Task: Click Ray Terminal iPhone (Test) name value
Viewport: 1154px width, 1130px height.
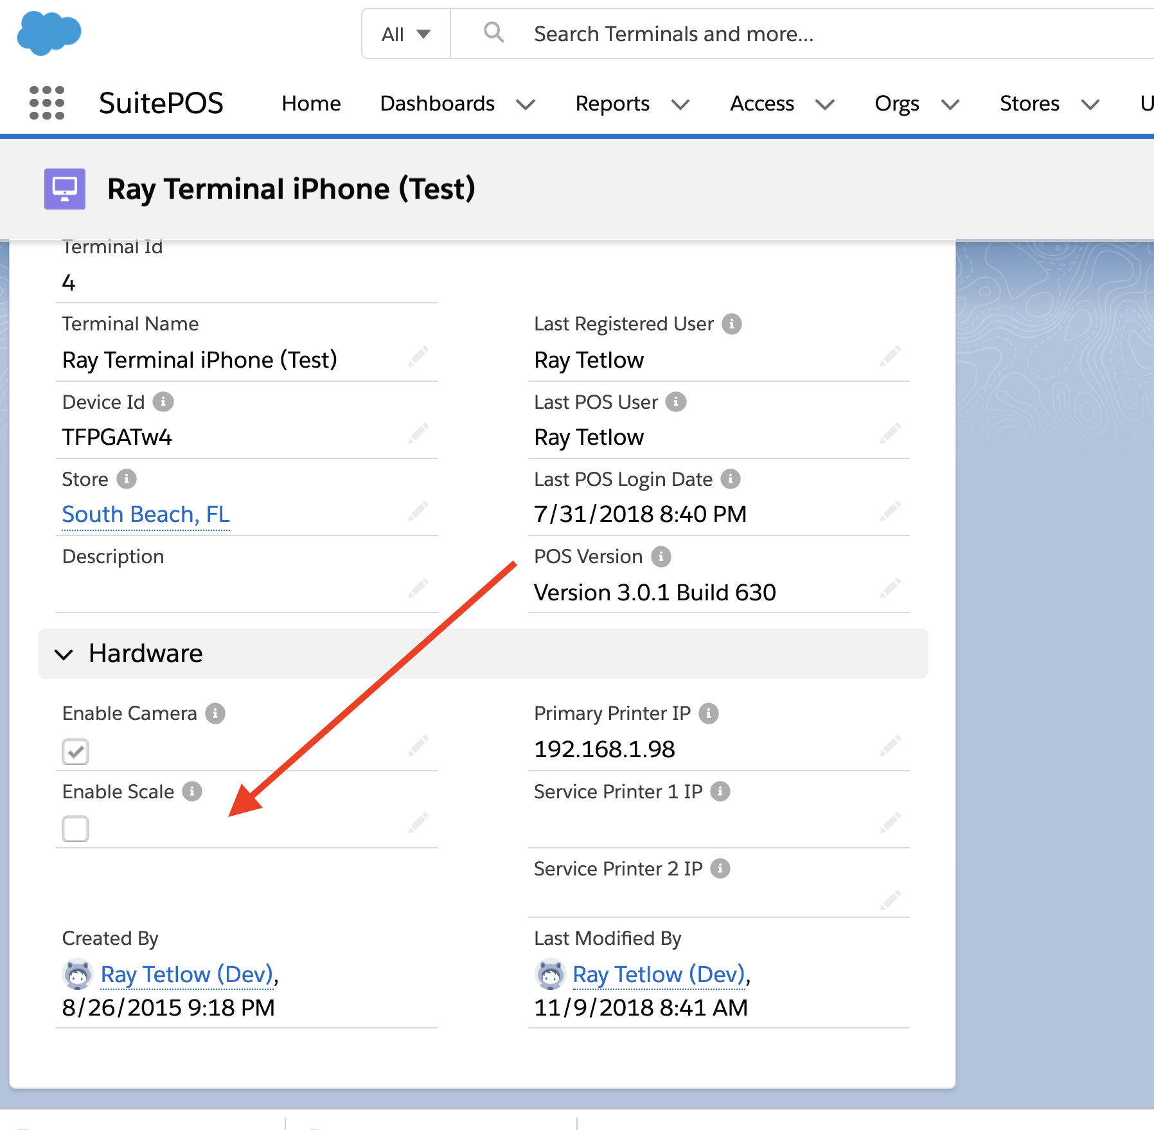Action: [x=200, y=360]
